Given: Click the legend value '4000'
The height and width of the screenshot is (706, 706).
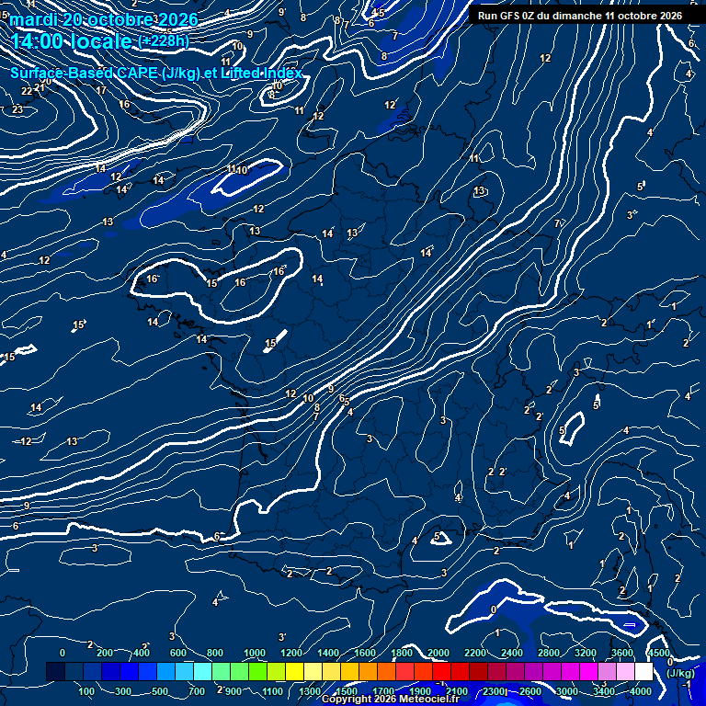Looking at the screenshot, I should pyautogui.click(x=640, y=691).
